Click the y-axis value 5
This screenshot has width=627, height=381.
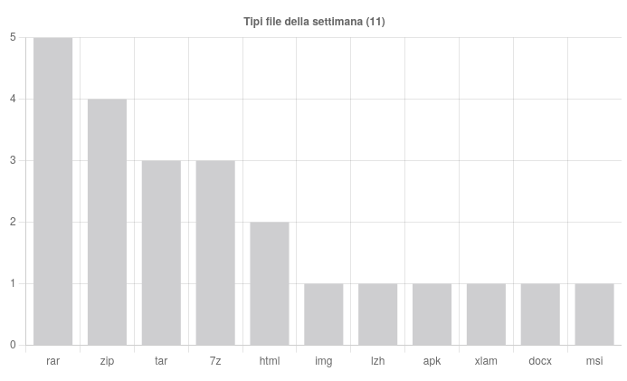[x=13, y=37]
